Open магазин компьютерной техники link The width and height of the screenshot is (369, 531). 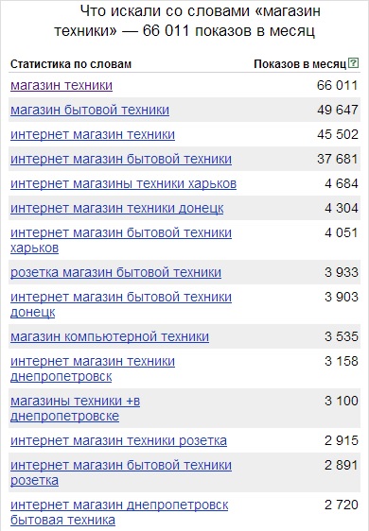[110, 336]
